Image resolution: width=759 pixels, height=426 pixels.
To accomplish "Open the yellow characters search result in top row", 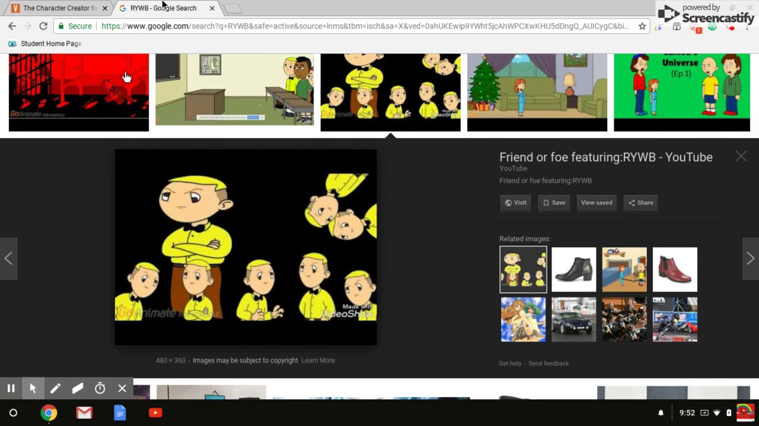I will (390, 92).
